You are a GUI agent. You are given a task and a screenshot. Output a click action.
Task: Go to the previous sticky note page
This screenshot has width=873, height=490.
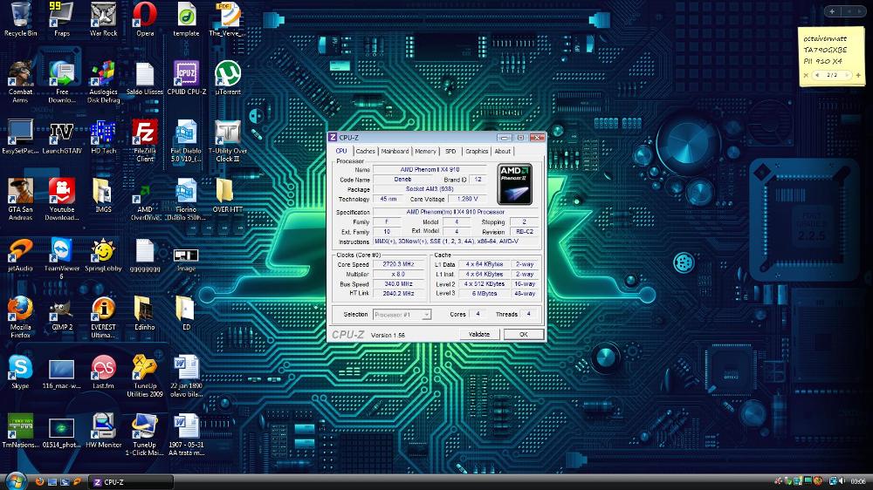817,75
